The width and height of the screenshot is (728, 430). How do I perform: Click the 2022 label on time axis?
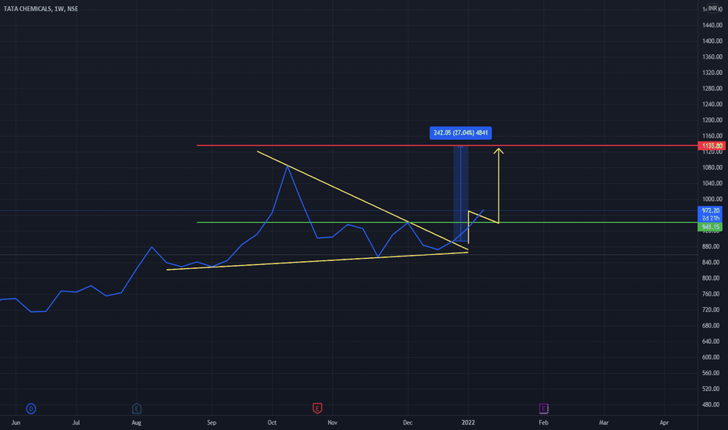pyautogui.click(x=468, y=422)
